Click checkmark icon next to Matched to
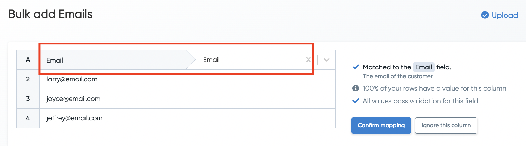 point(356,67)
